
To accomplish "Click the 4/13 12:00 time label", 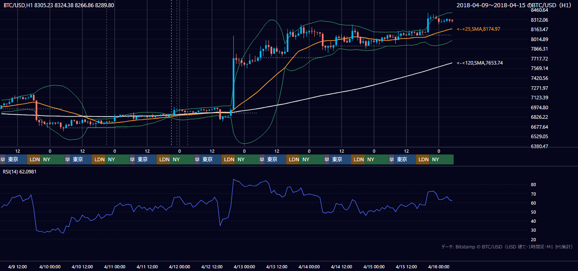I will coord(277,266).
